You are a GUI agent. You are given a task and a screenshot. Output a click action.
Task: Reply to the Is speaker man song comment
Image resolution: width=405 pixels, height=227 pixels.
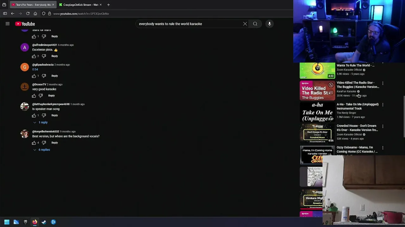(54, 115)
